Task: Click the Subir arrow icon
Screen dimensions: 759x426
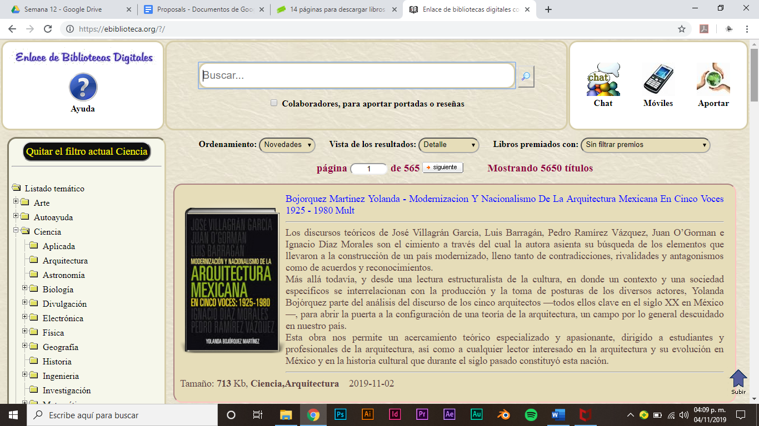Action: (738, 378)
